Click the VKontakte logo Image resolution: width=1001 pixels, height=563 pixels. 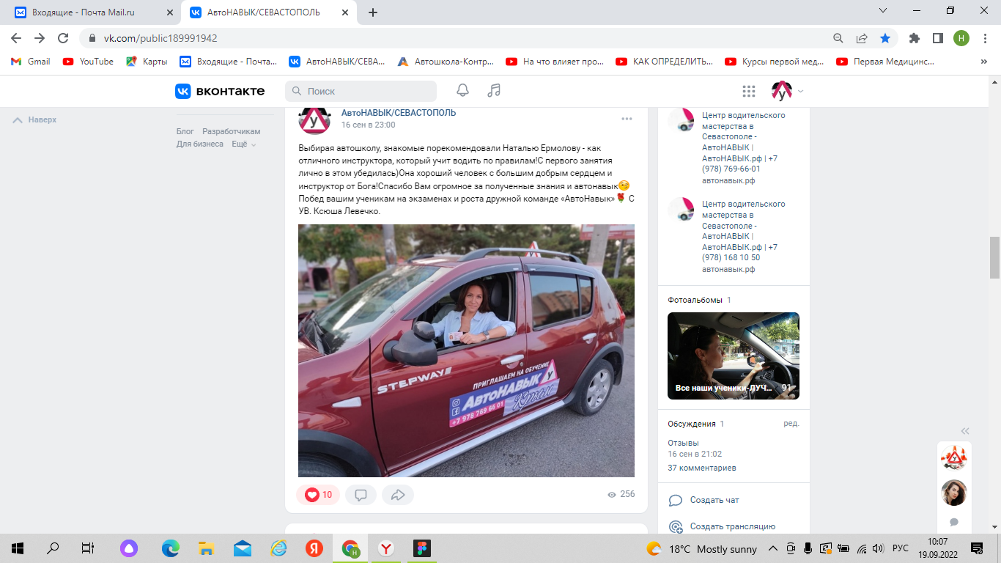point(220,91)
